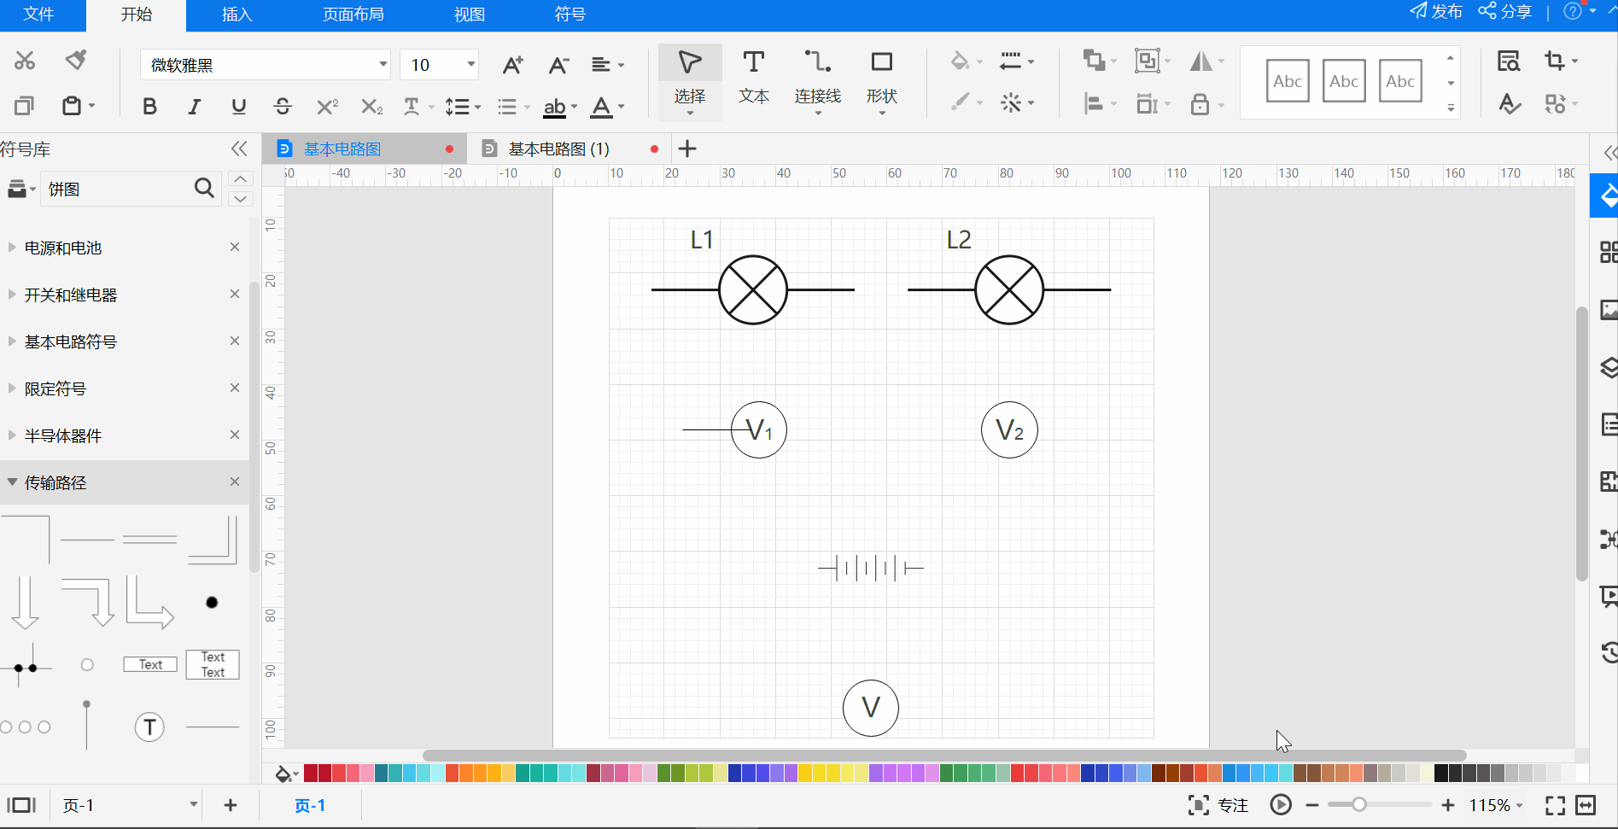Collapse the symbol library panel
Screen dimensions: 1618x829
[239, 149]
